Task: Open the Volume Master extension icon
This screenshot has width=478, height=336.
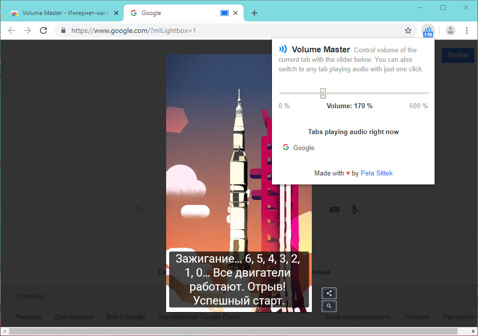Action: (428, 31)
